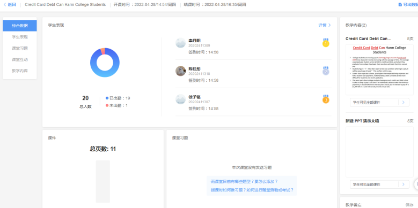Click the Credit Card Debt Can... title

tap(369, 38)
